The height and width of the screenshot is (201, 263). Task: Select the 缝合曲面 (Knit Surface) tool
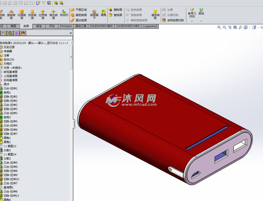(x=155, y=14)
